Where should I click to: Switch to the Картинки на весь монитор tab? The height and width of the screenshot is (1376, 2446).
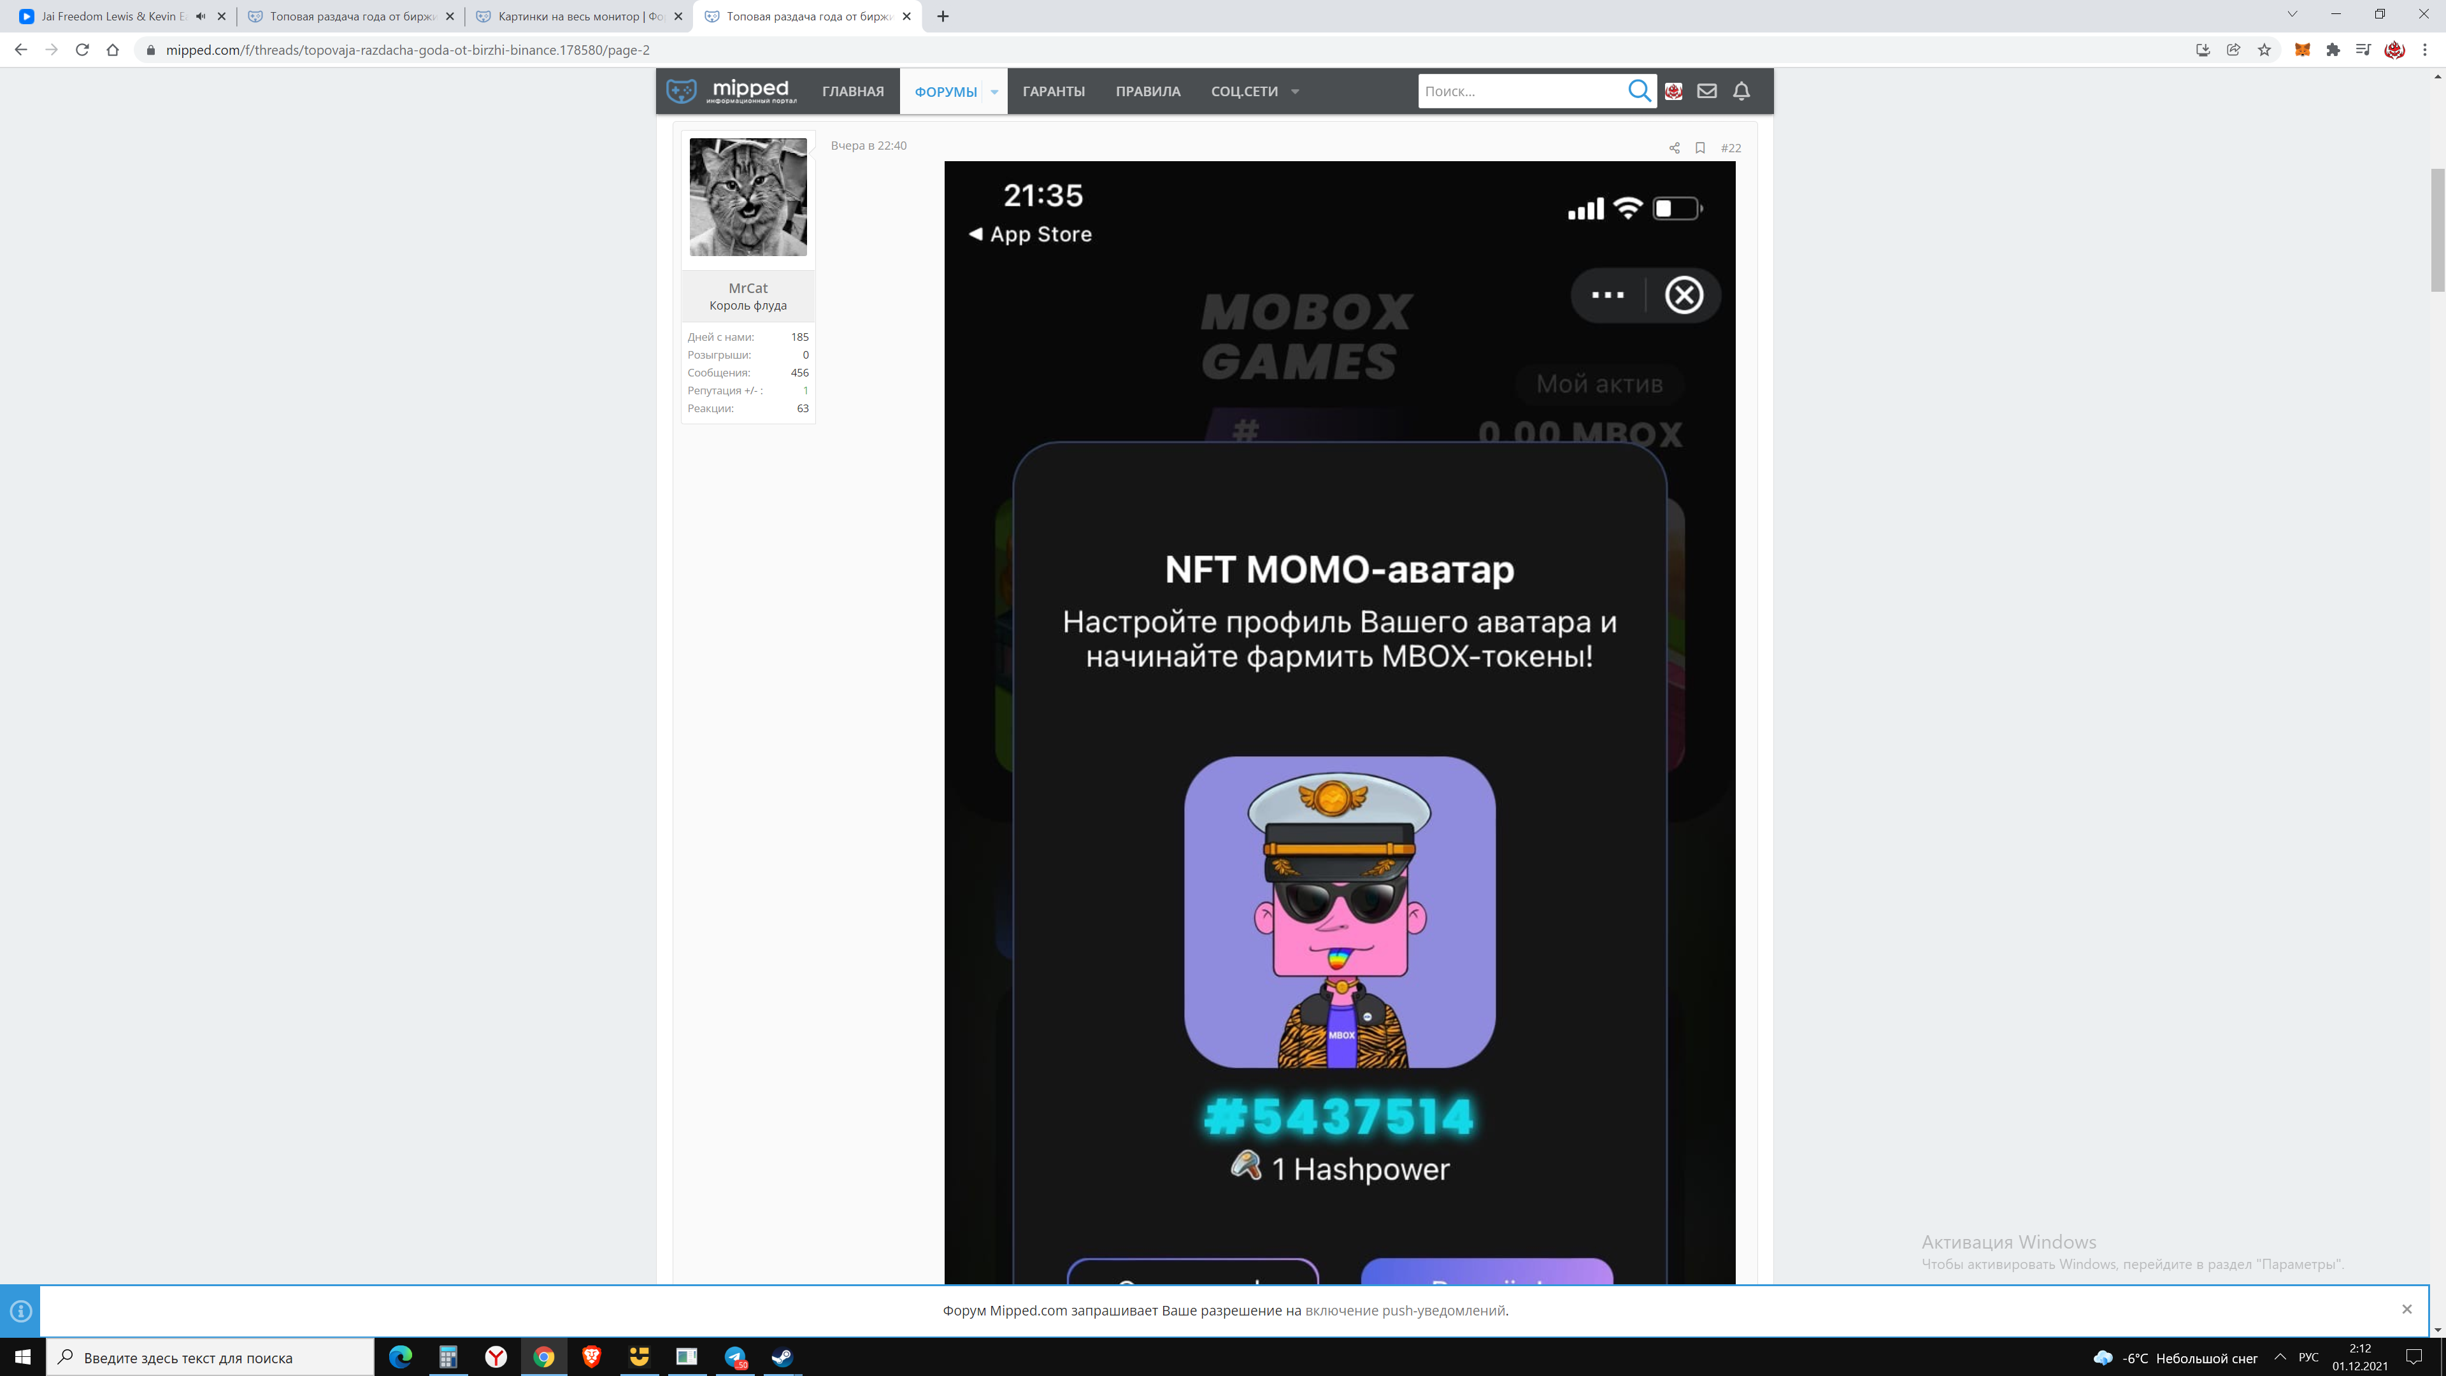[x=579, y=16]
